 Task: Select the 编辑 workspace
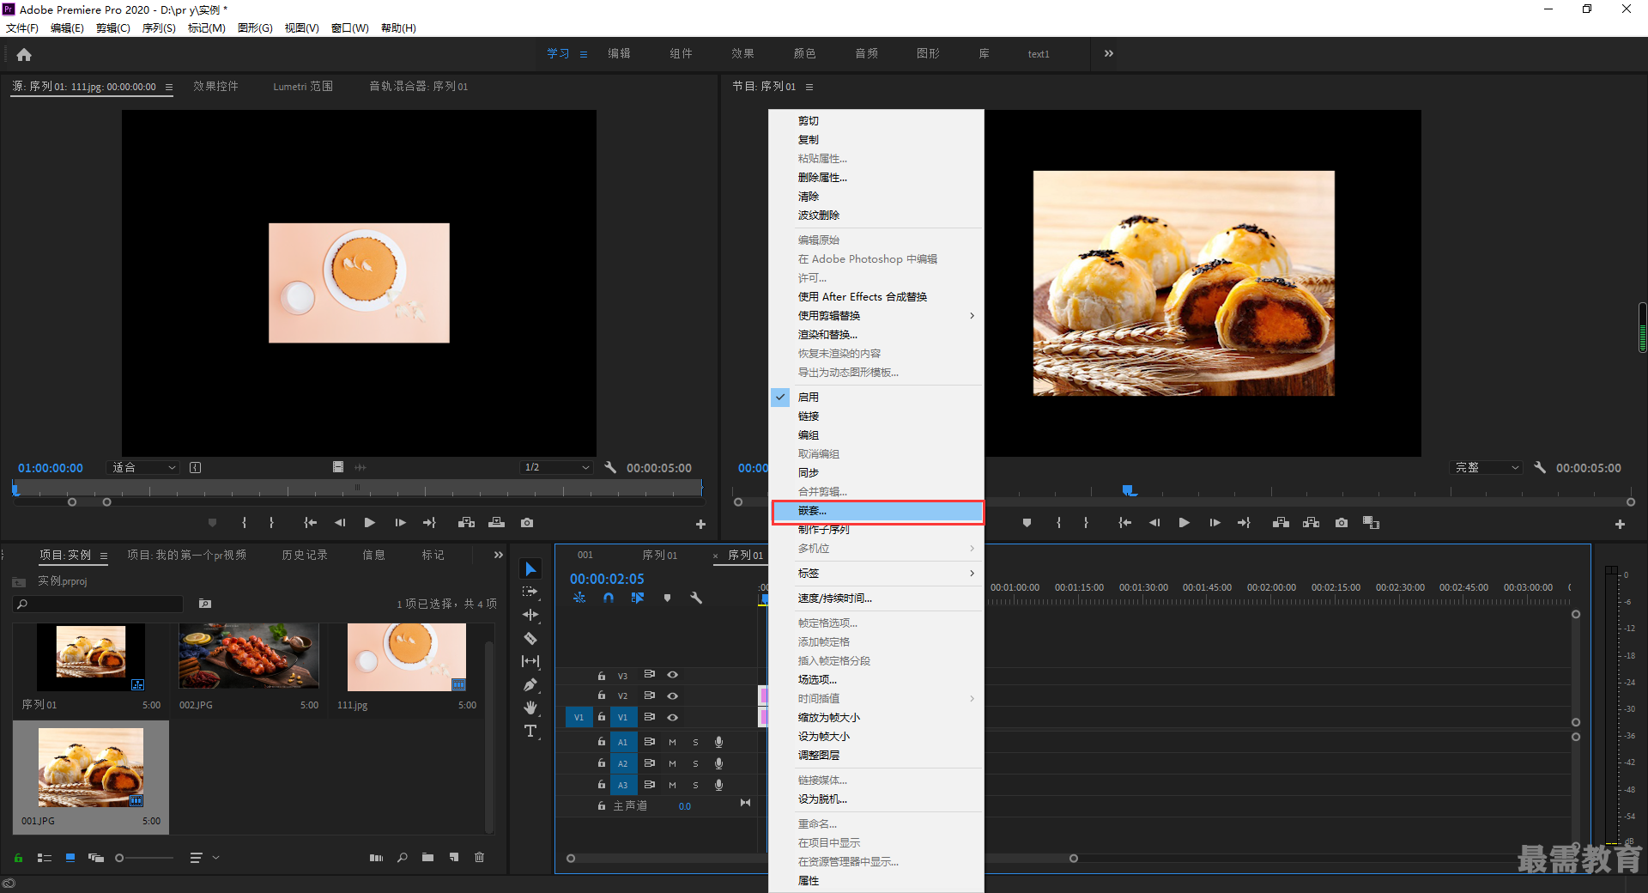tap(619, 53)
